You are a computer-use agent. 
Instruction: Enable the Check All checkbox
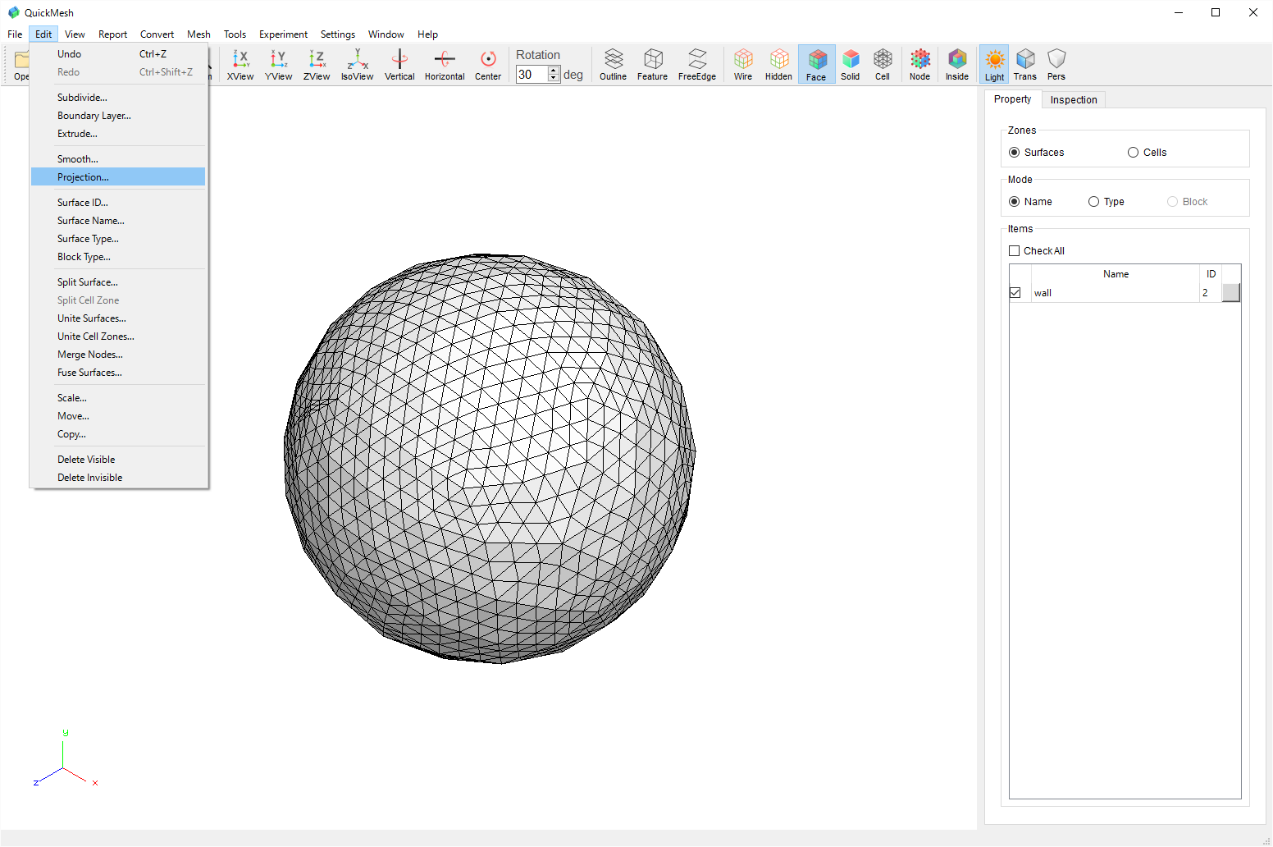[x=1015, y=251]
